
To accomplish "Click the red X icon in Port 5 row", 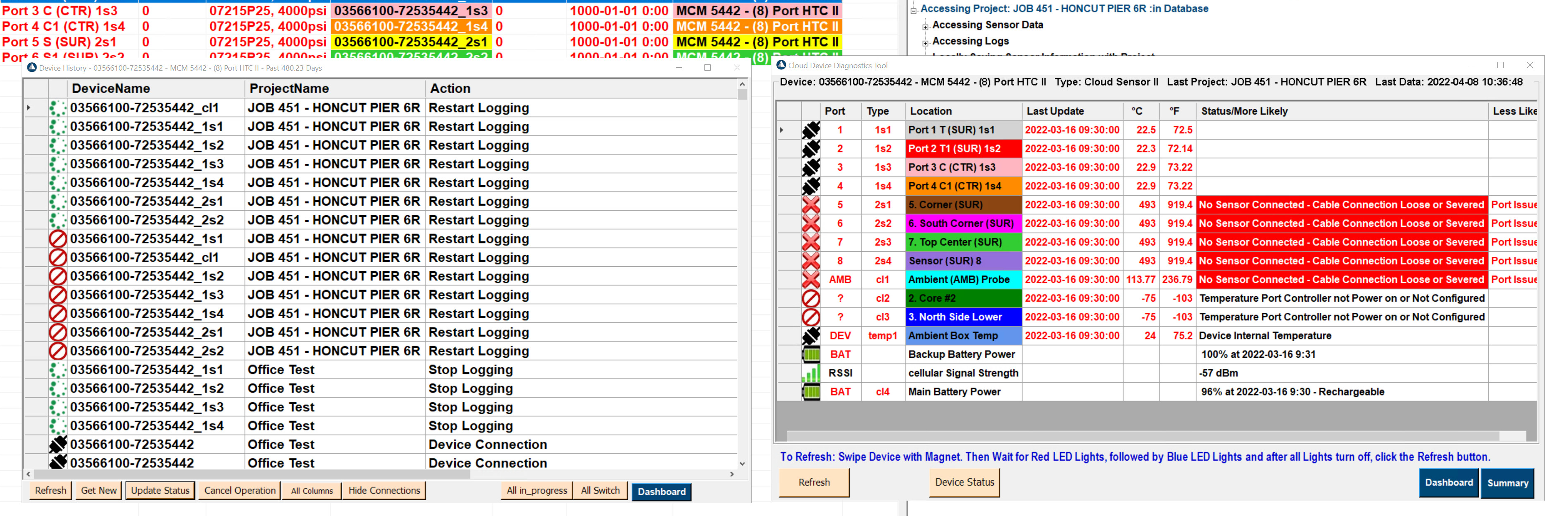I will pyautogui.click(x=810, y=205).
